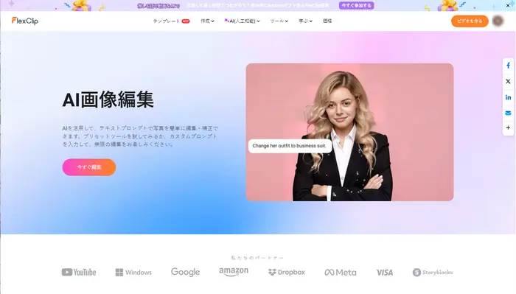The width and height of the screenshot is (516, 294).
Task: Expand the ツール dropdown menu
Action: pyautogui.click(x=279, y=21)
